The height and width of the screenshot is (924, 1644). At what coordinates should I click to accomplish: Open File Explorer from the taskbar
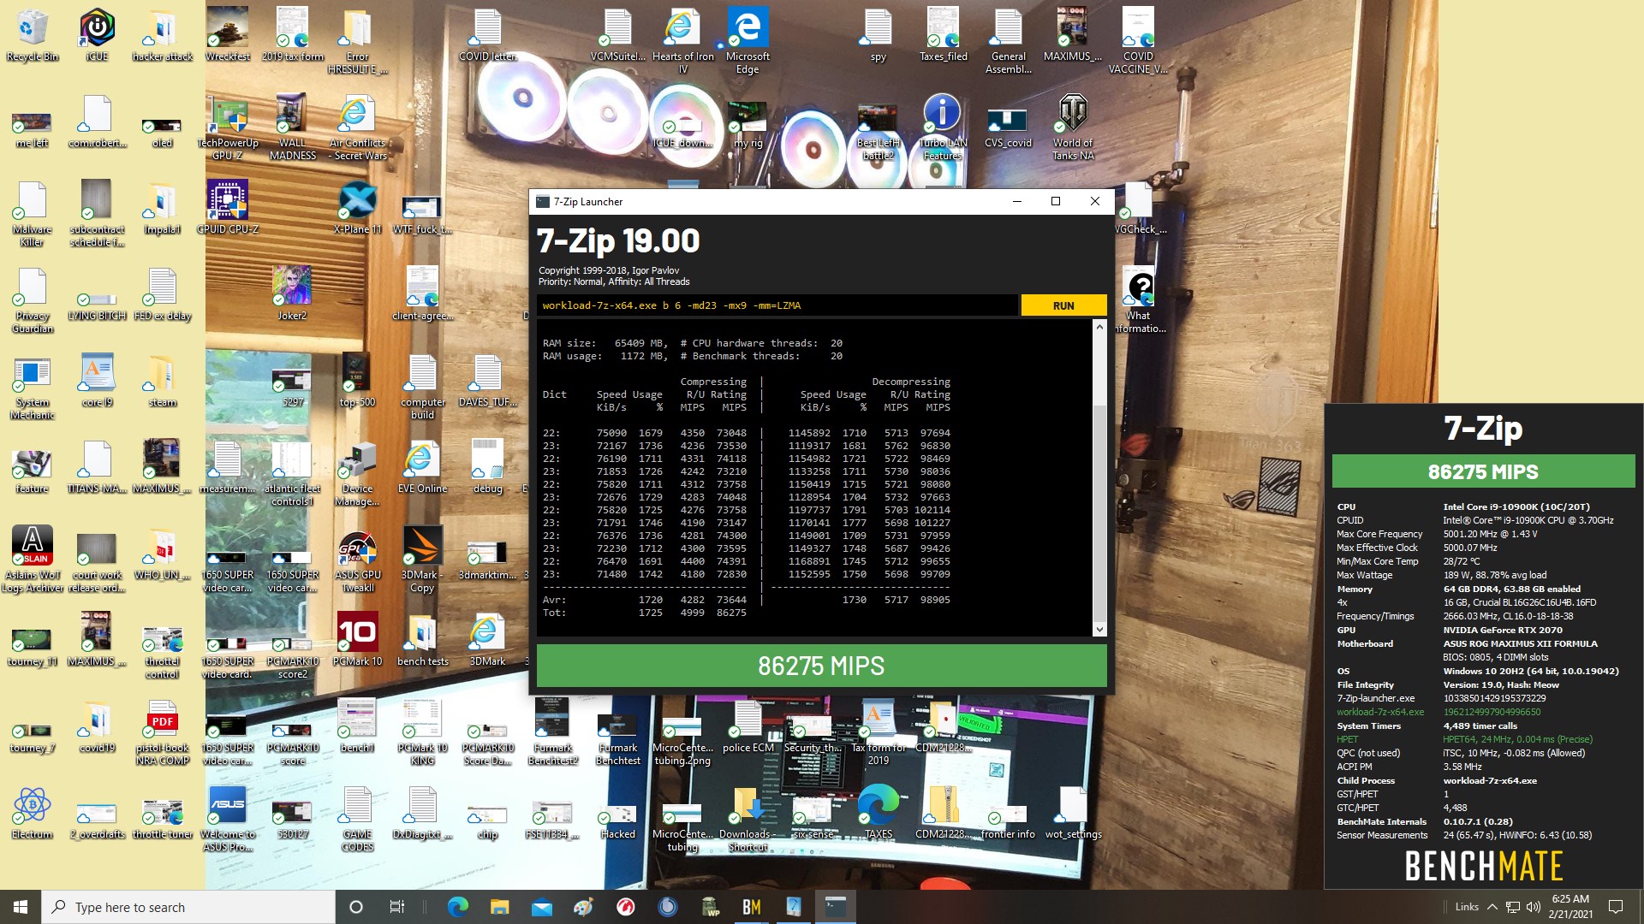click(x=500, y=907)
